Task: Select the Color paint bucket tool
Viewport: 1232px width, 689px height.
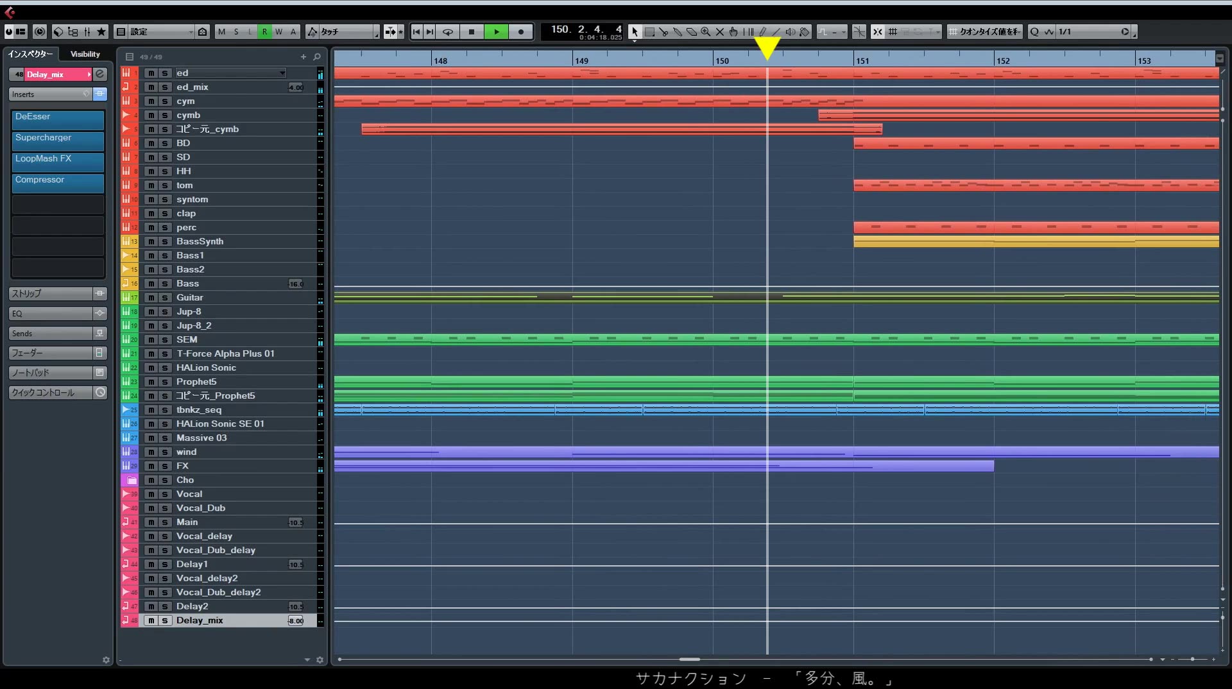Action: click(805, 31)
